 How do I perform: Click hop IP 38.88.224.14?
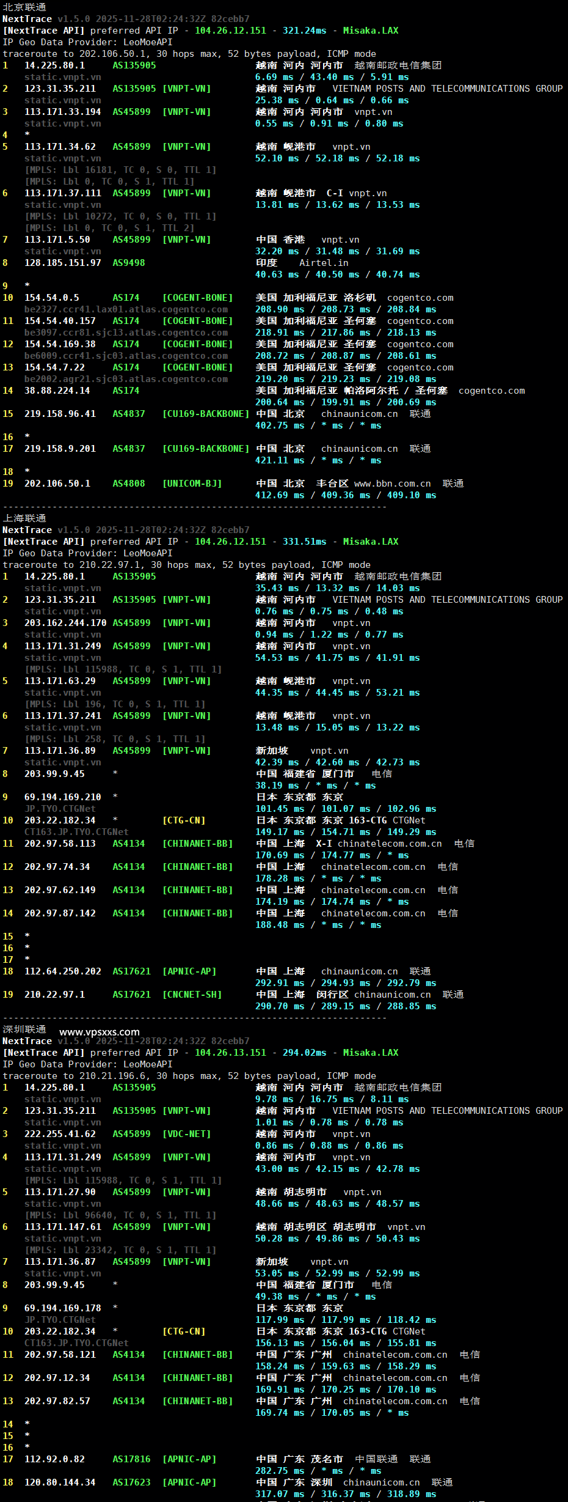click(57, 391)
